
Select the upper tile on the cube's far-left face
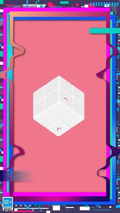[40, 94]
